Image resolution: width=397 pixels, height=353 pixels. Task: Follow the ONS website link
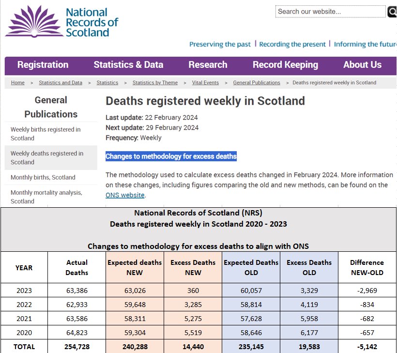click(125, 195)
